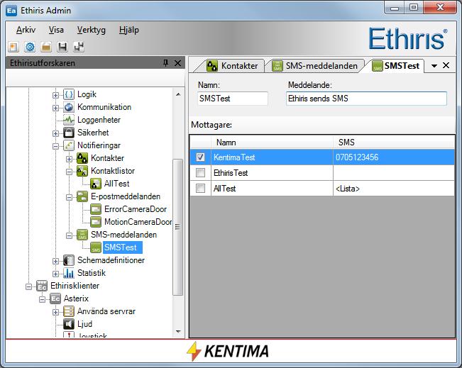The image size is (462, 368).
Task: Open the tab list dropdown arrow
Action: click(434, 66)
